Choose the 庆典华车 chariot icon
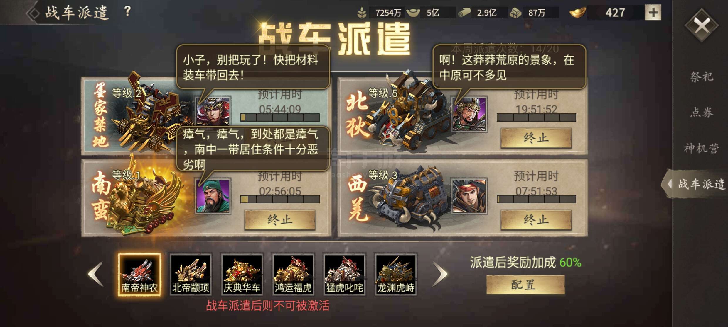Viewport: 728px width, 327px height. coord(242,274)
